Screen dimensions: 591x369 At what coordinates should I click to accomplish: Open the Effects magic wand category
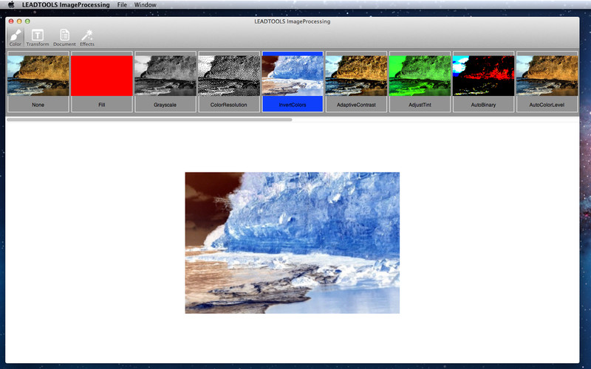[87, 38]
